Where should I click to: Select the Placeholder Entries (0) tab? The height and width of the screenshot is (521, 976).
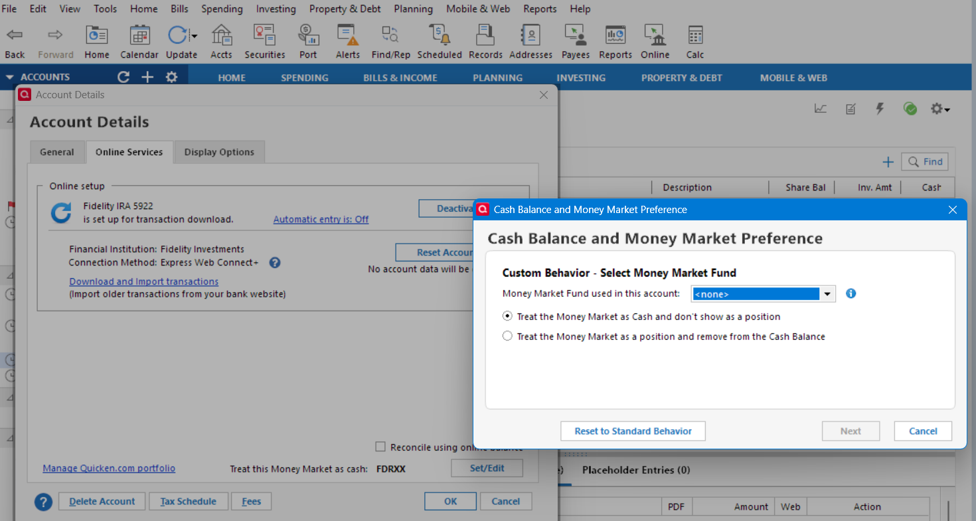click(636, 470)
